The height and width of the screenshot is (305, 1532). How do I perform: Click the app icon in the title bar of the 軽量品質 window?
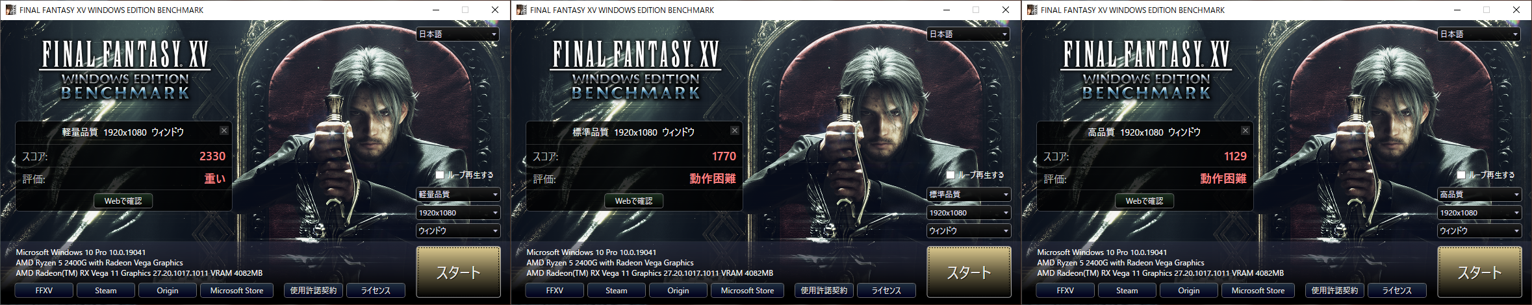[x=10, y=10]
